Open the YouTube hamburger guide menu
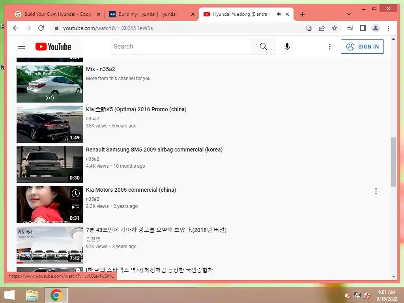 click(21, 47)
